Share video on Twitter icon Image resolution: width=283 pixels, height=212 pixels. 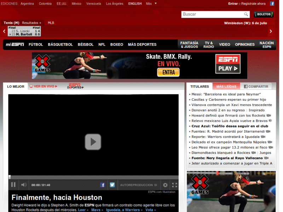pos(112,185)
